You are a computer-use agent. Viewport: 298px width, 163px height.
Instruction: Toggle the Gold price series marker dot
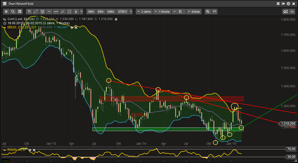[x=116, y=19]
